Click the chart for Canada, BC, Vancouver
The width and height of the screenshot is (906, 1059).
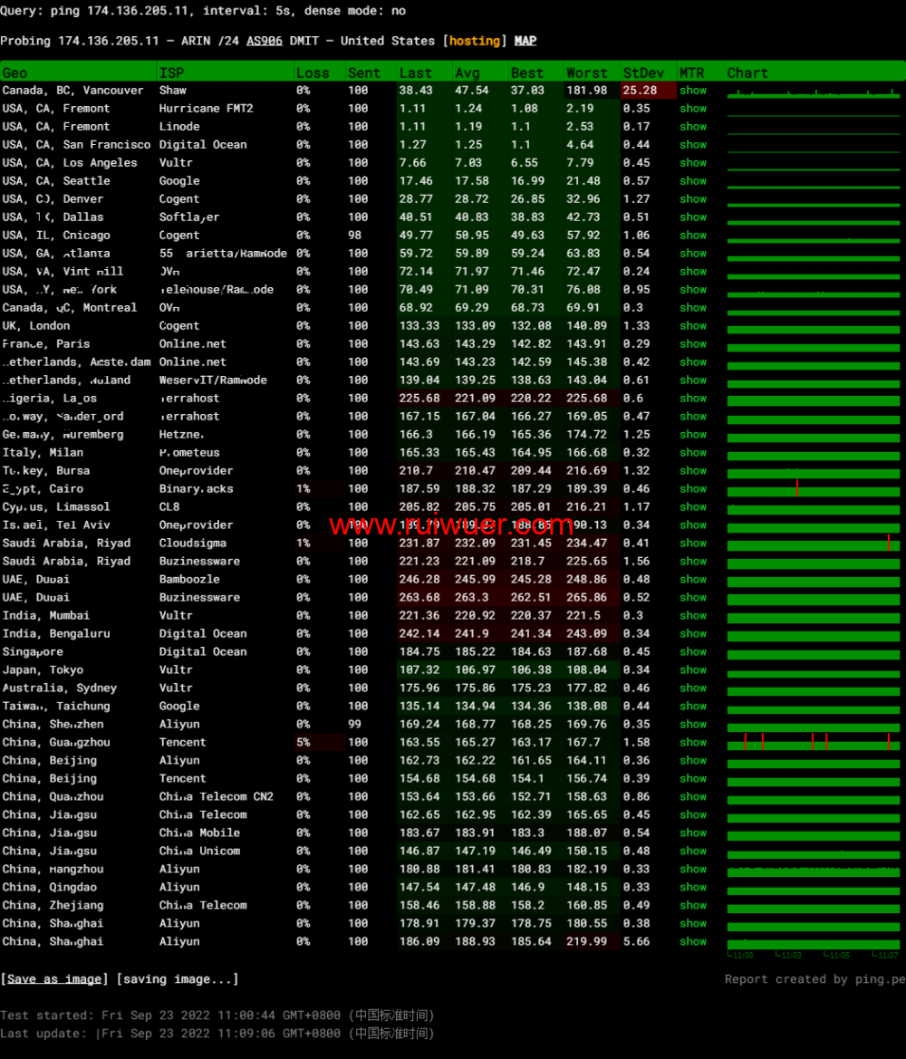[814, 91]
